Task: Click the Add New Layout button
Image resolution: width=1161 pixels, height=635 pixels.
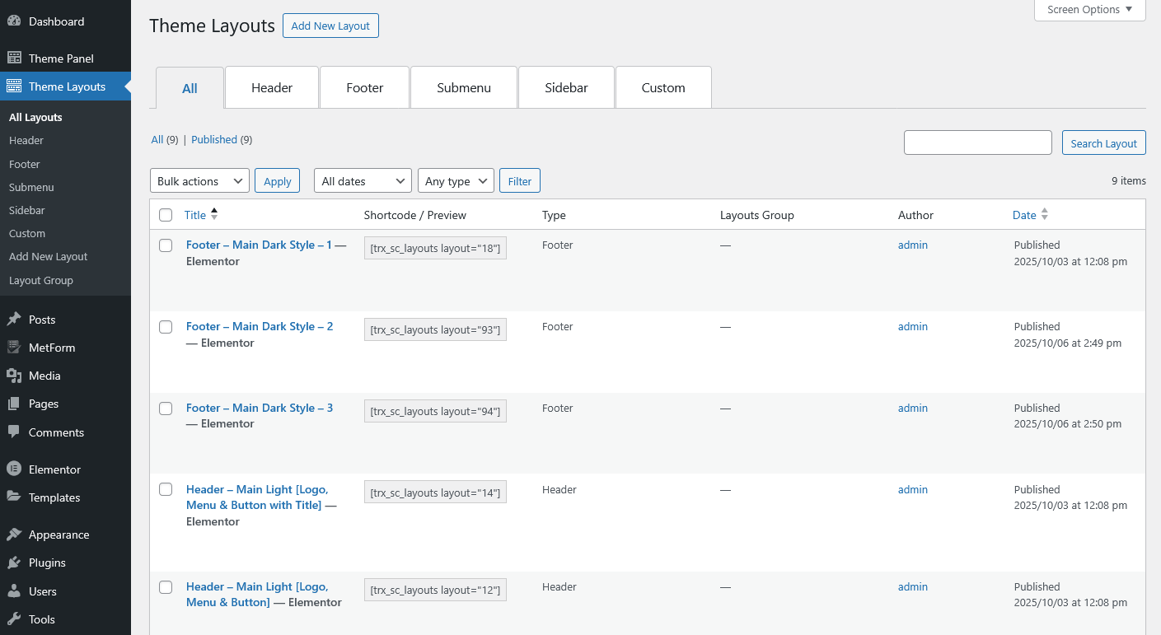Action: [330, 26]
